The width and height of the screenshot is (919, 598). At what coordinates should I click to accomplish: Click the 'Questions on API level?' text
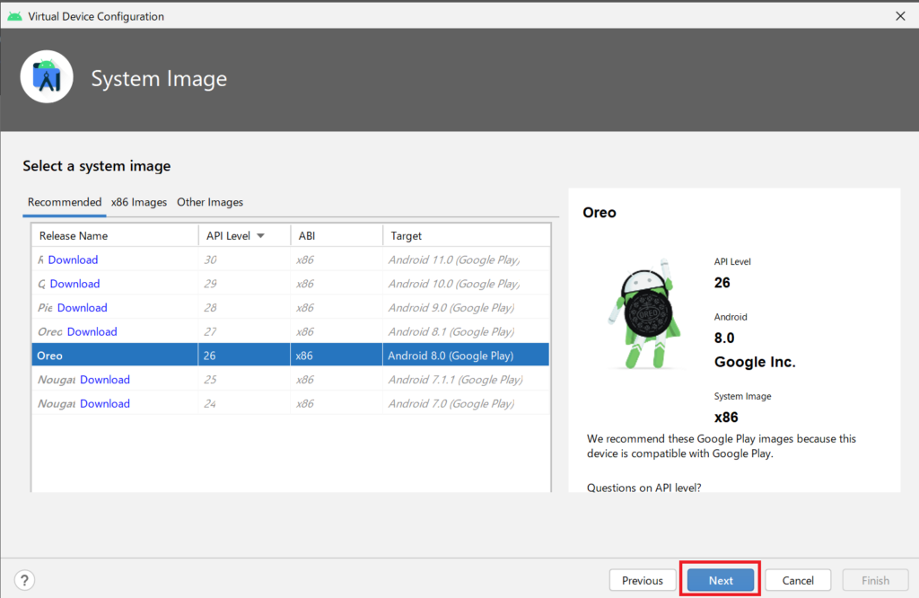[x=643, y=488]
